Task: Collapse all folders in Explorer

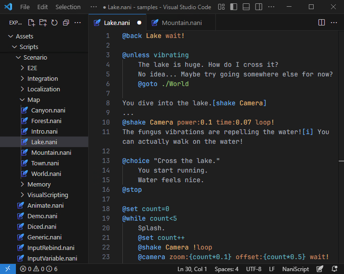Action: pos(66,23)
